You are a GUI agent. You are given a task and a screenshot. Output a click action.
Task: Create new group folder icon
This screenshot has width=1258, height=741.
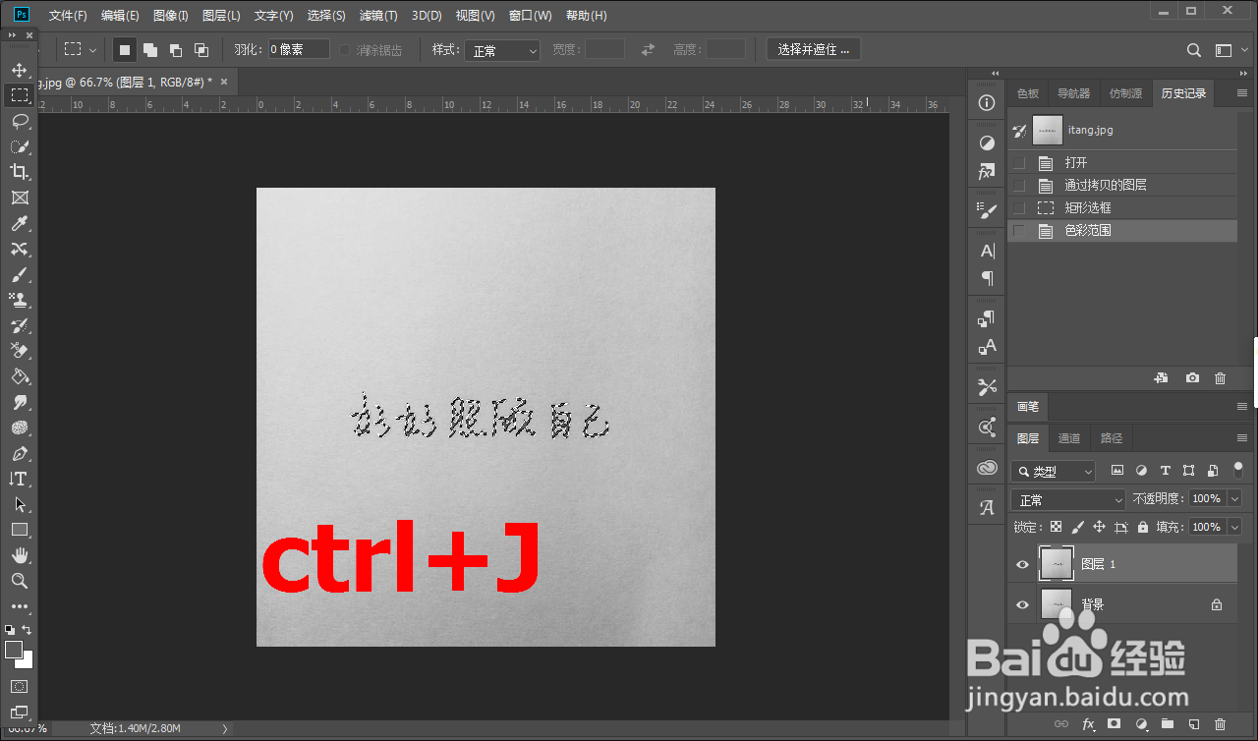pyautogui.click(x=1167, y=724)
